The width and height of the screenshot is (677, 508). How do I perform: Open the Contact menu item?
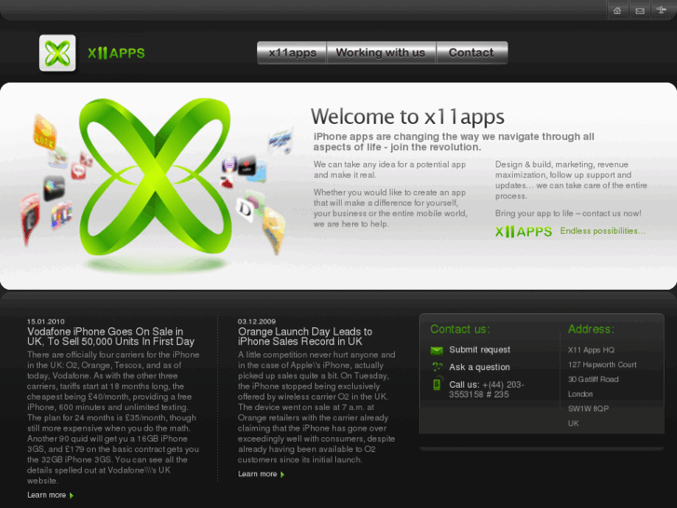coord(471,53)
